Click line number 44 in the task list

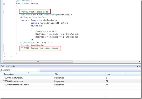tap(107, 85)
